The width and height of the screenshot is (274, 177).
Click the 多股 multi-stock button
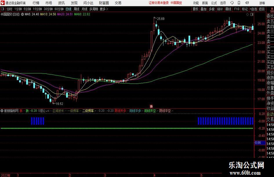(x=212, y=9)
